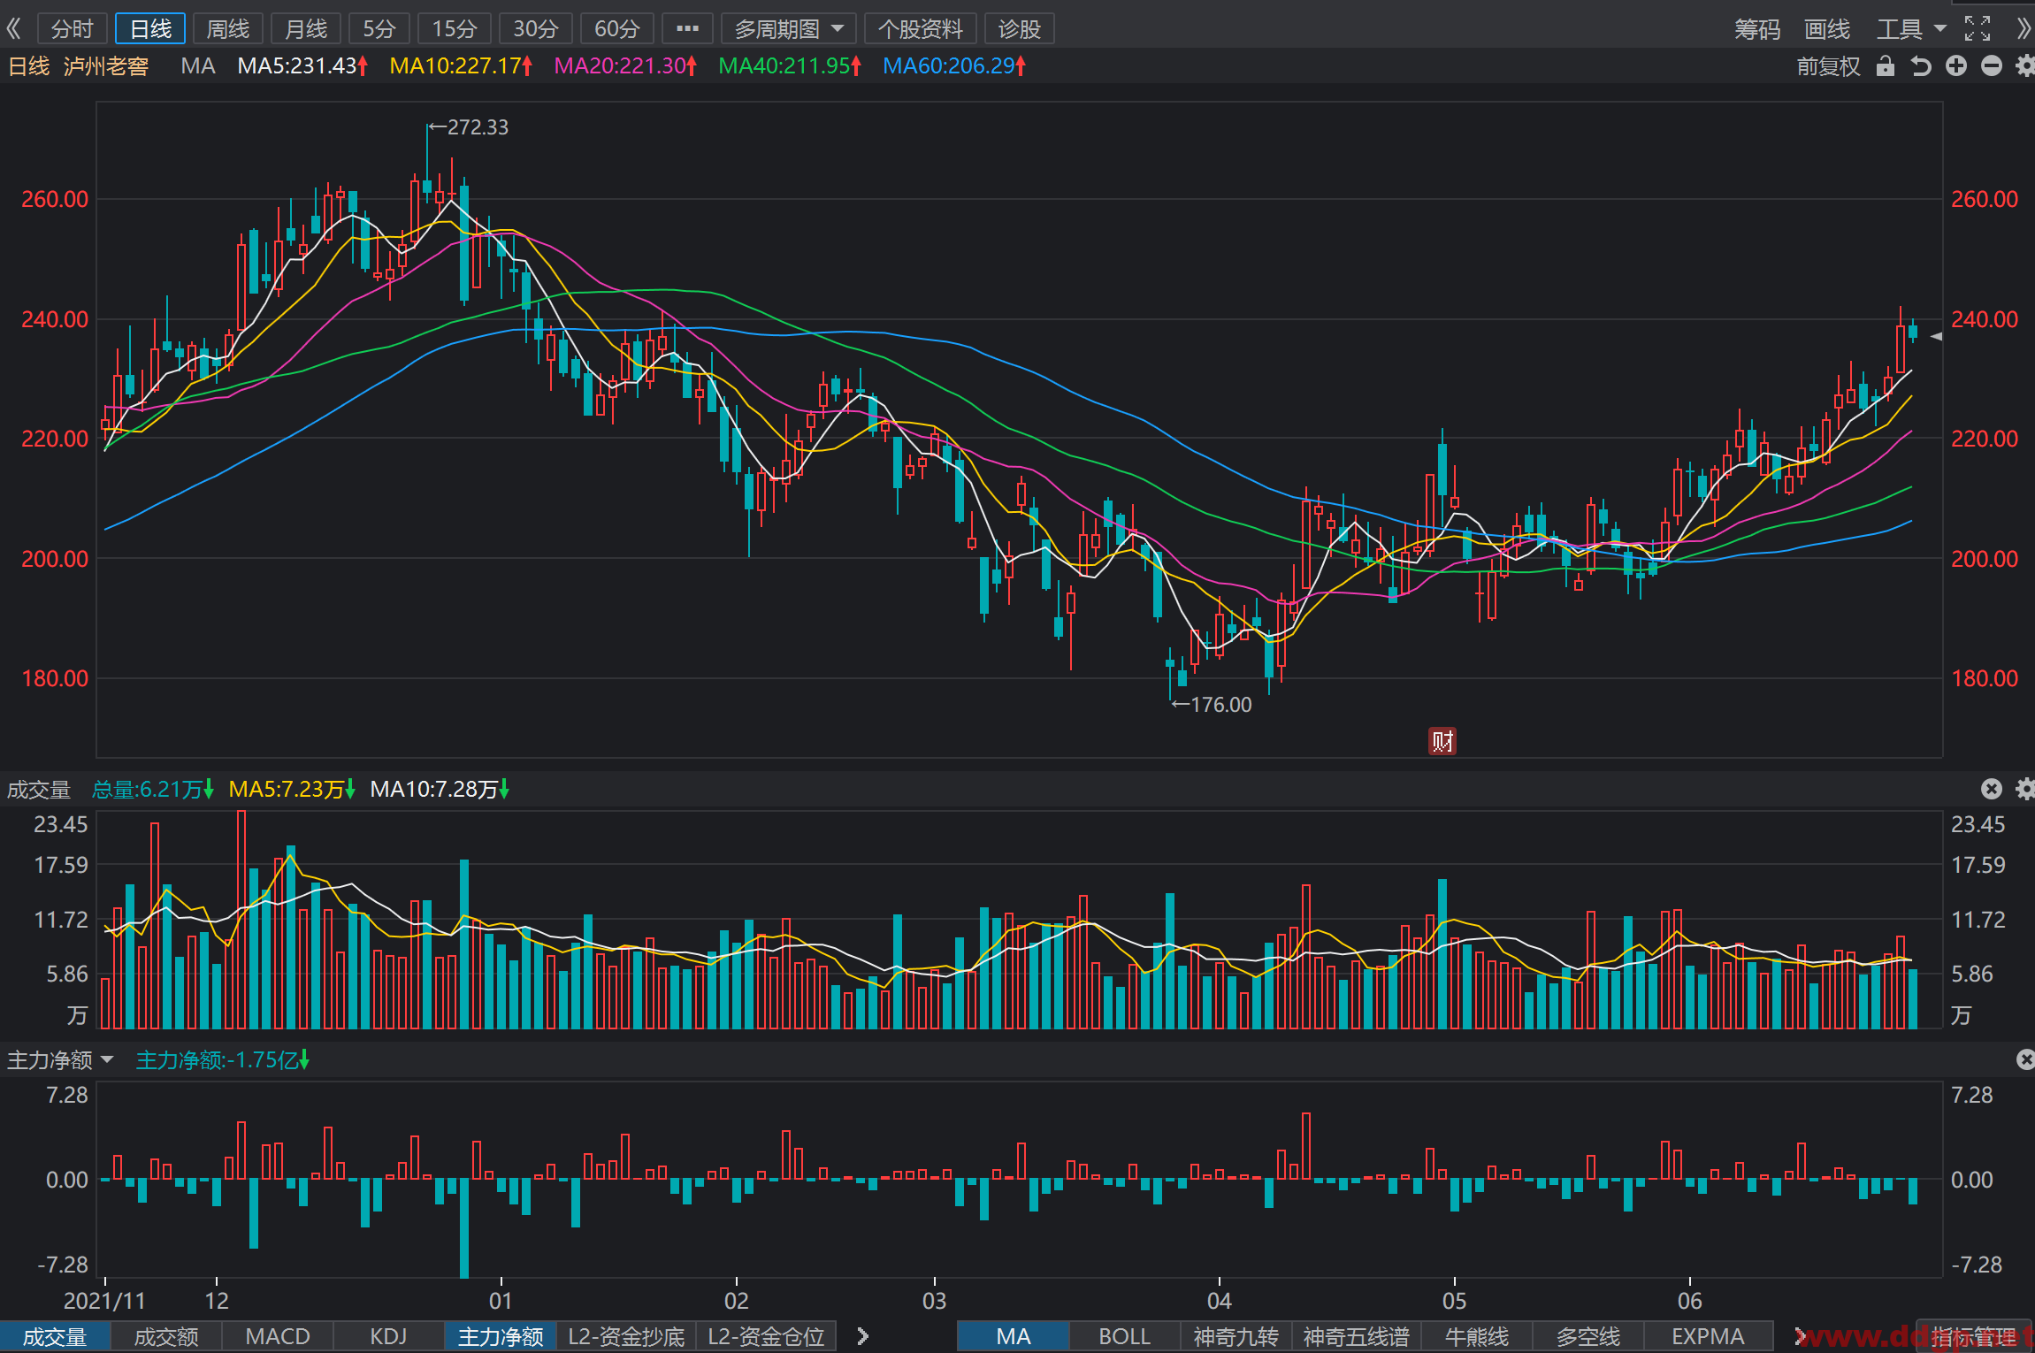The height and width of the screenshot is (1353, 2035).
Task: Select the BOLL overlay tab
Action: pos(1124,1336)
